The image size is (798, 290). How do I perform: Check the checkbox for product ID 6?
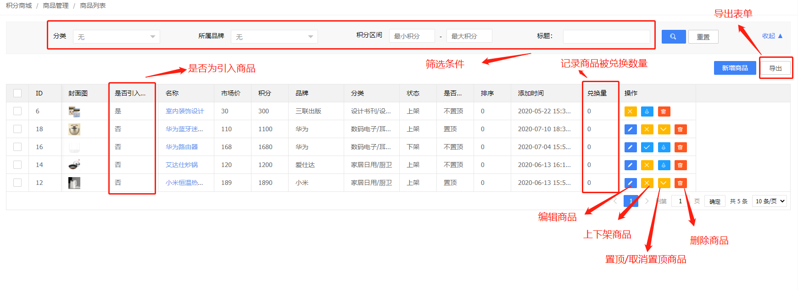tap(17, 111)
